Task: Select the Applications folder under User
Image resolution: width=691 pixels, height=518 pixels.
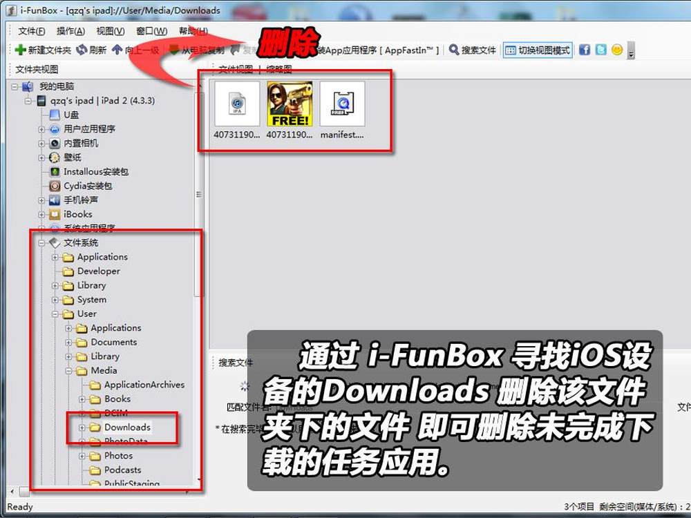Action: (x=116, y=328)
